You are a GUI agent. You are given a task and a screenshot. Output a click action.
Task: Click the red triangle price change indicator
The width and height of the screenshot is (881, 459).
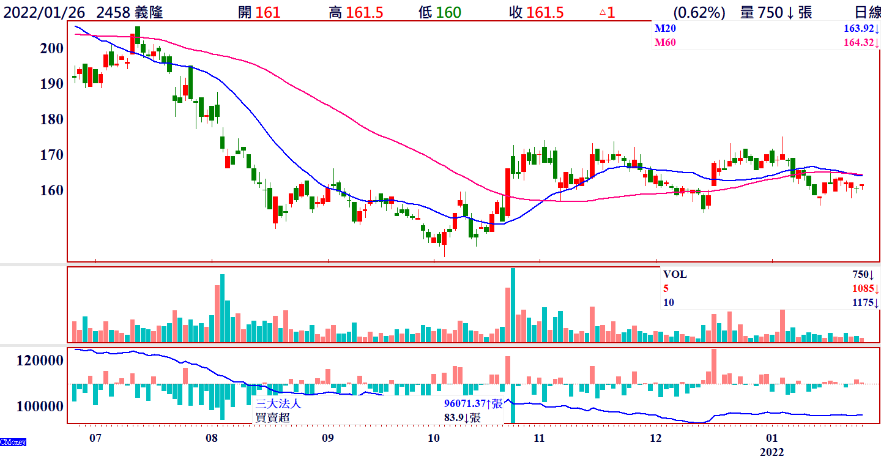click(x=602, y=12)
